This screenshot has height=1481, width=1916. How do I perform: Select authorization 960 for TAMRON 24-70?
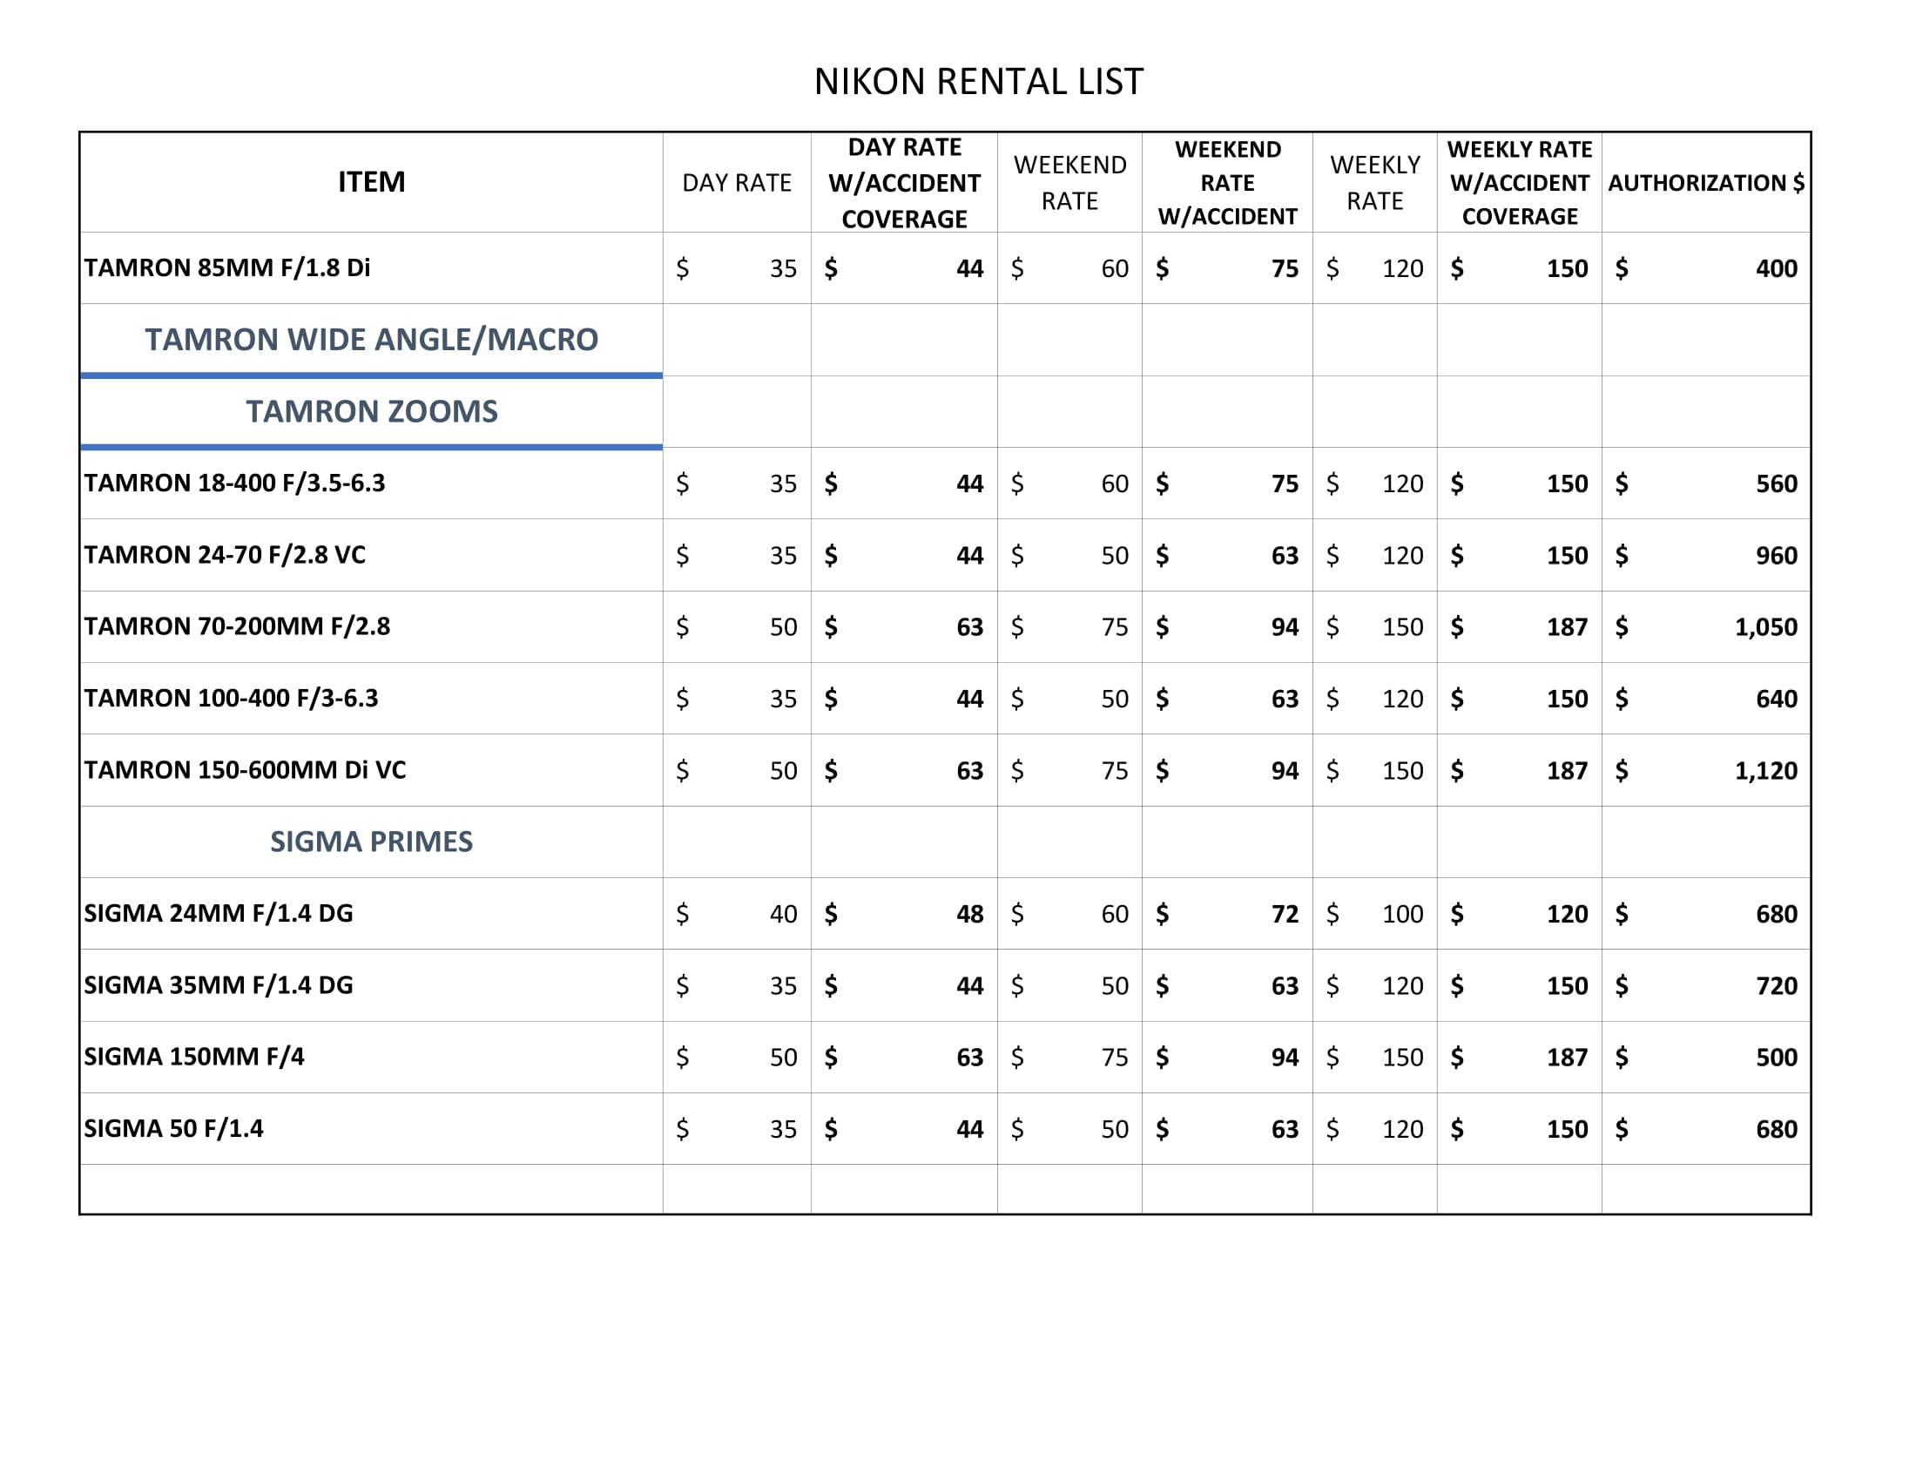1776,556
